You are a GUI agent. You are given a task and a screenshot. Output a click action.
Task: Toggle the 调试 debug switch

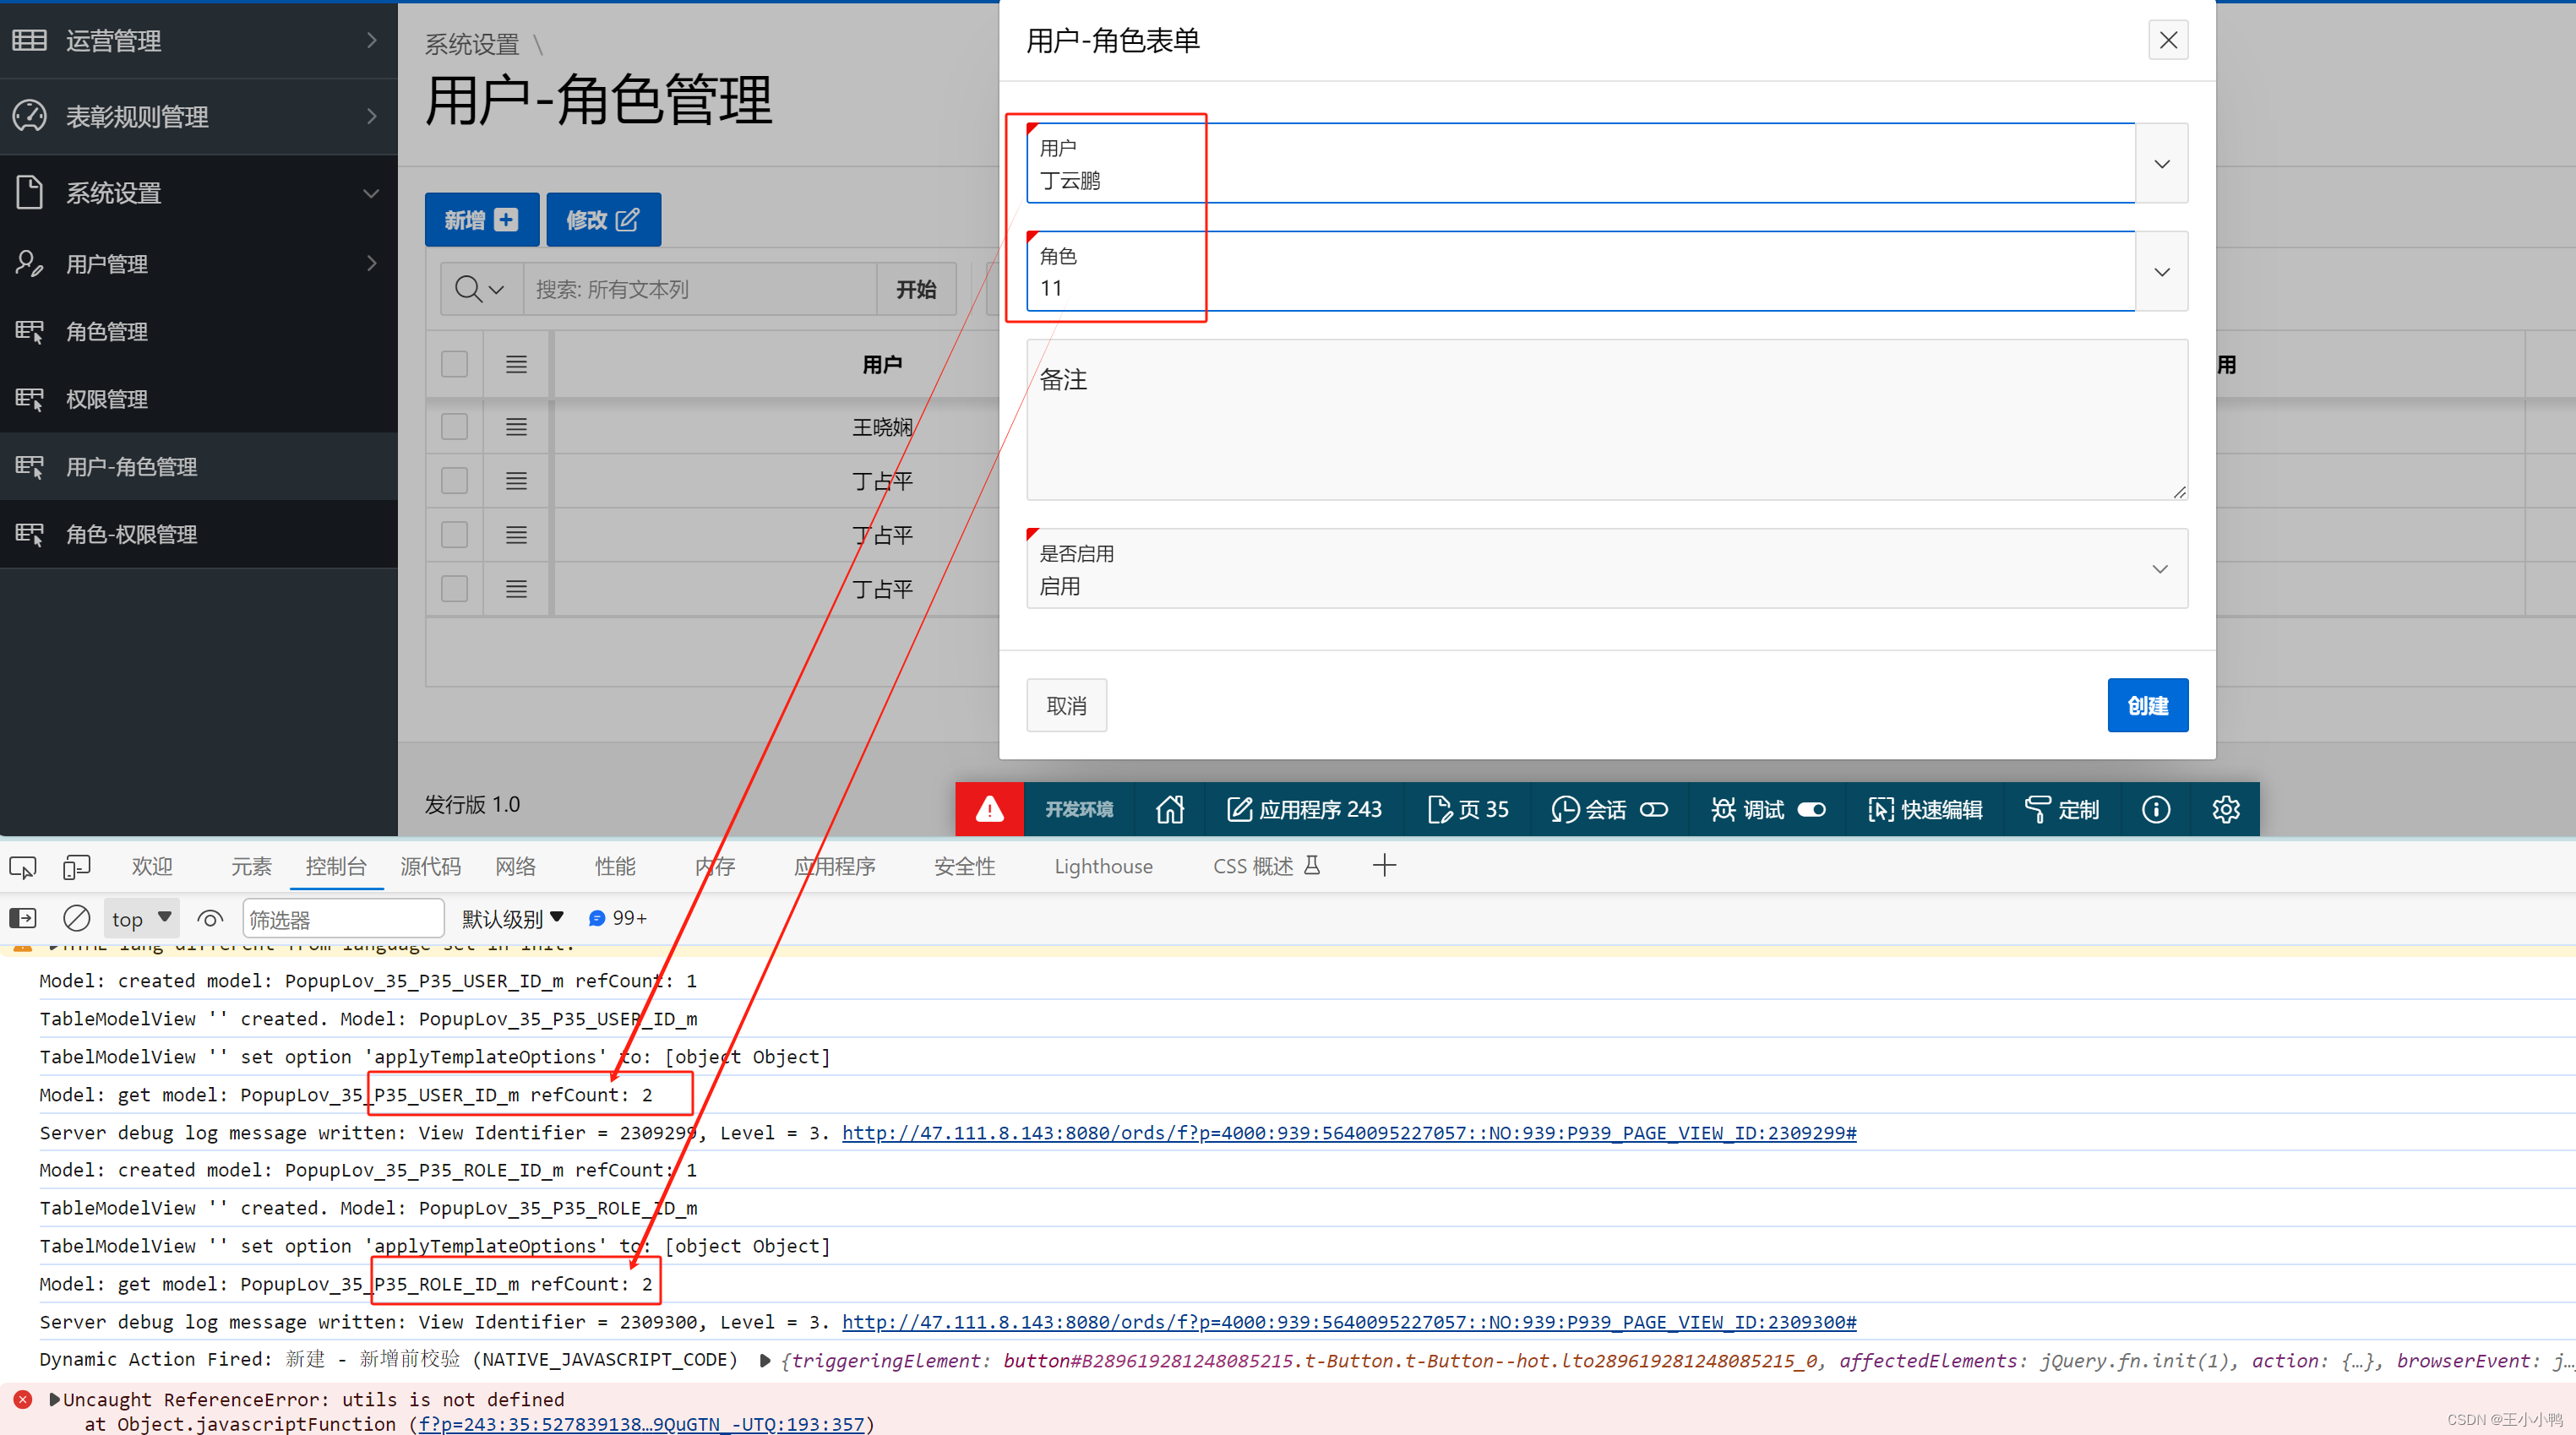click(x=1812, y=809)
